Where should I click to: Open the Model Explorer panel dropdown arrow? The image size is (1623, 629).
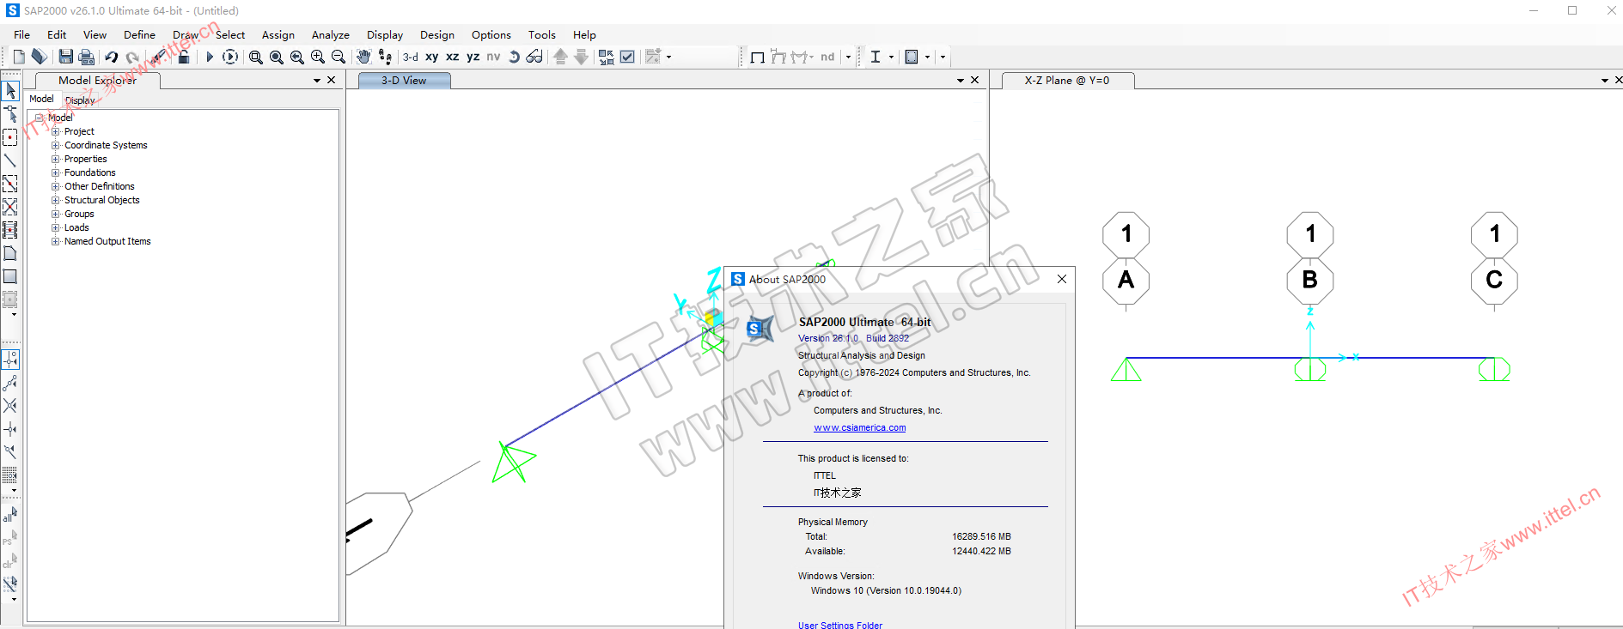pyautogui.click(x=316, y=80)
